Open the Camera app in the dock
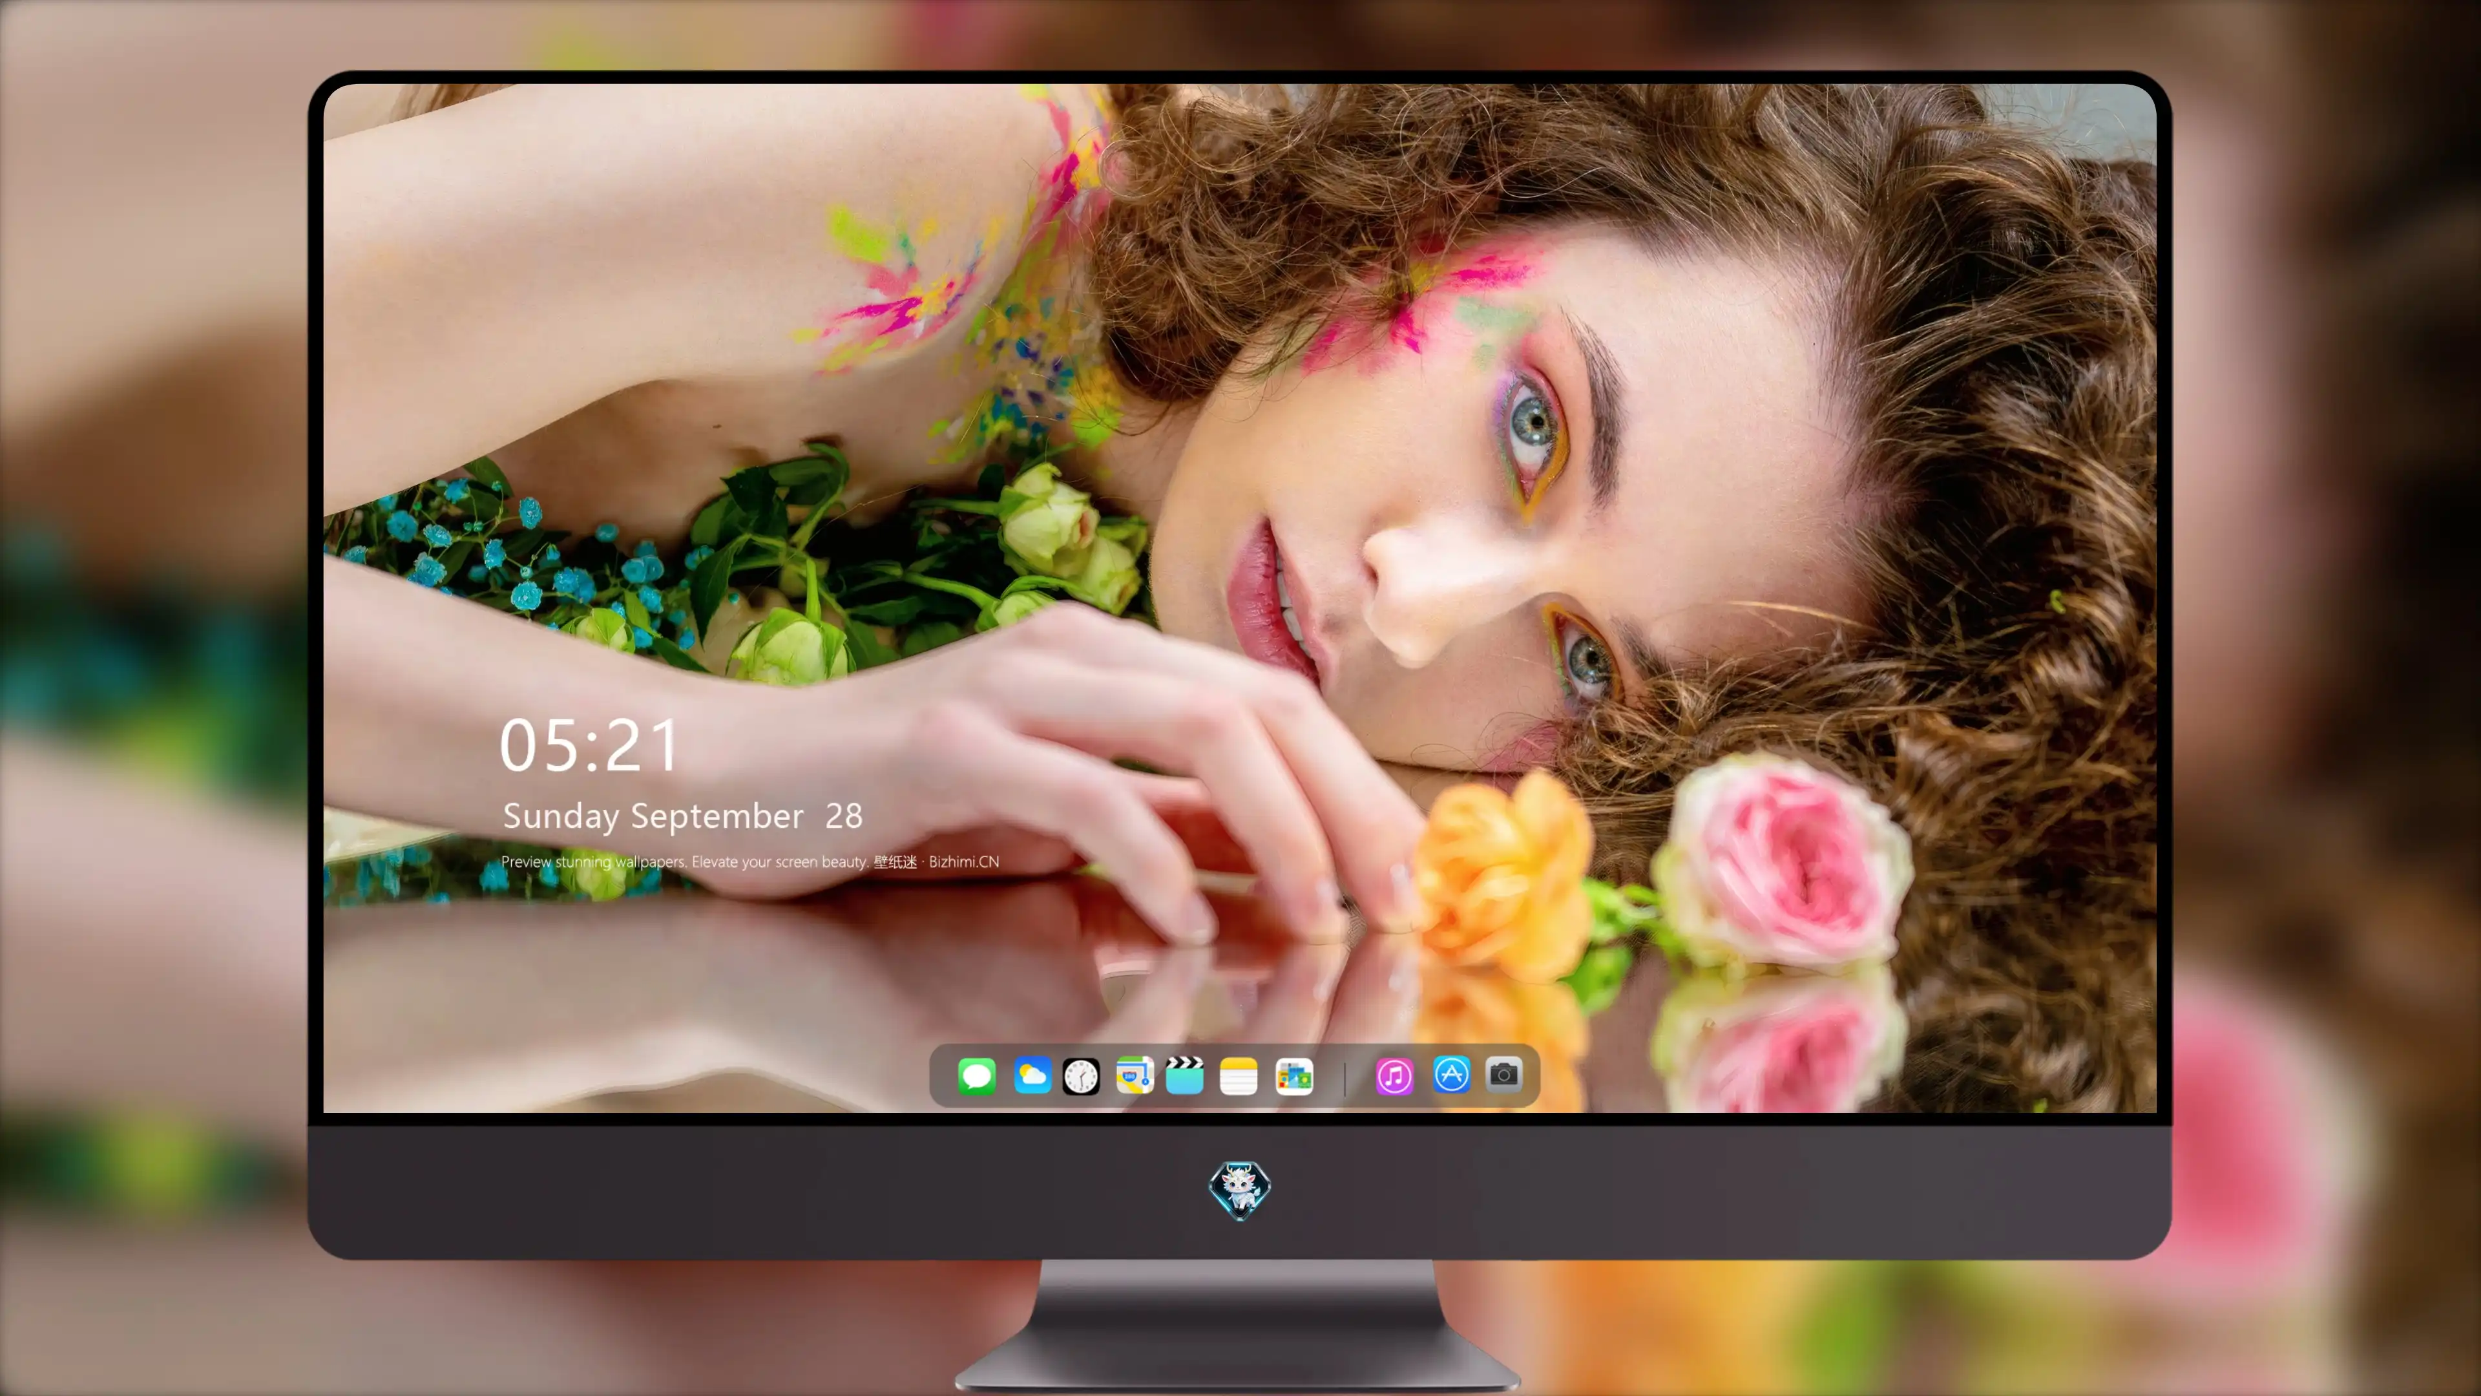This screenshot has height=1396, width=2481. click(x=1503, y=1074)
